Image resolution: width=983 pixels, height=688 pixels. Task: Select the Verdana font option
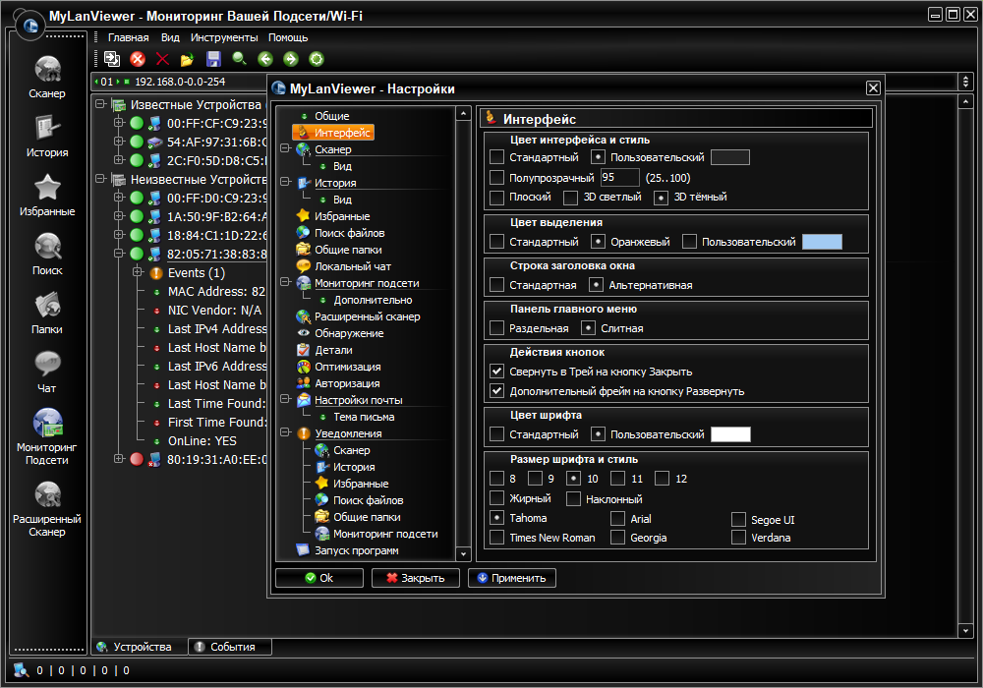[738, 537]
